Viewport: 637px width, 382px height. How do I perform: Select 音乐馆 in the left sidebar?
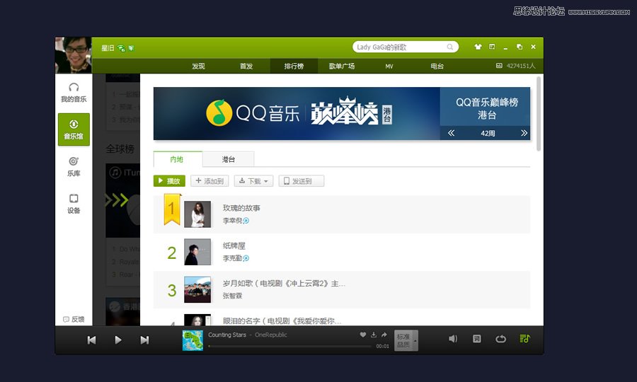[74, 129]
